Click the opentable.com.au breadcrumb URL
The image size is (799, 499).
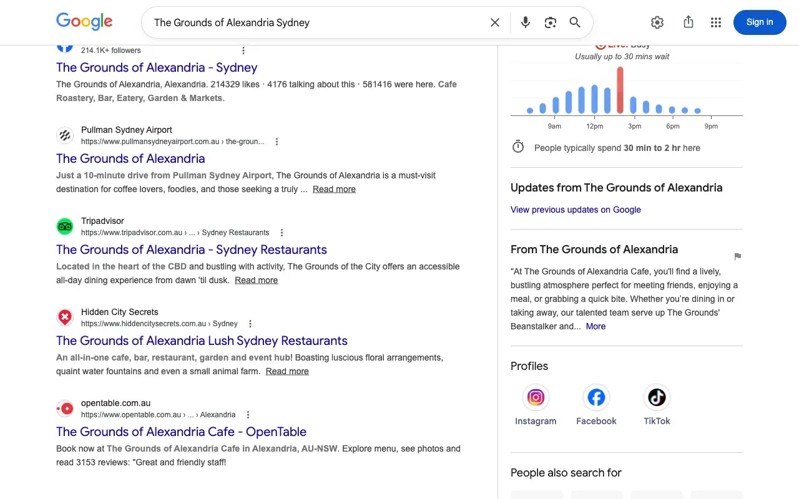[159, 415]
